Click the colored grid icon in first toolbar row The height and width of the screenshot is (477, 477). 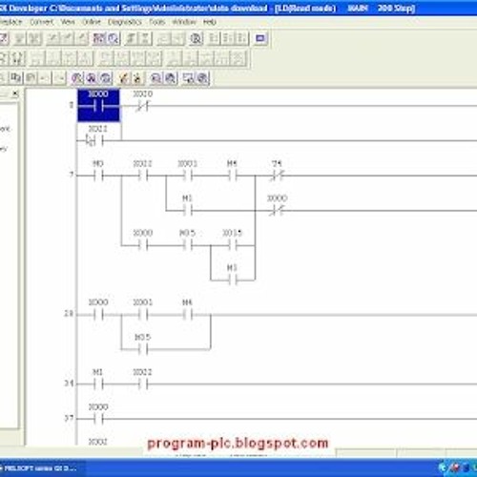99,38
